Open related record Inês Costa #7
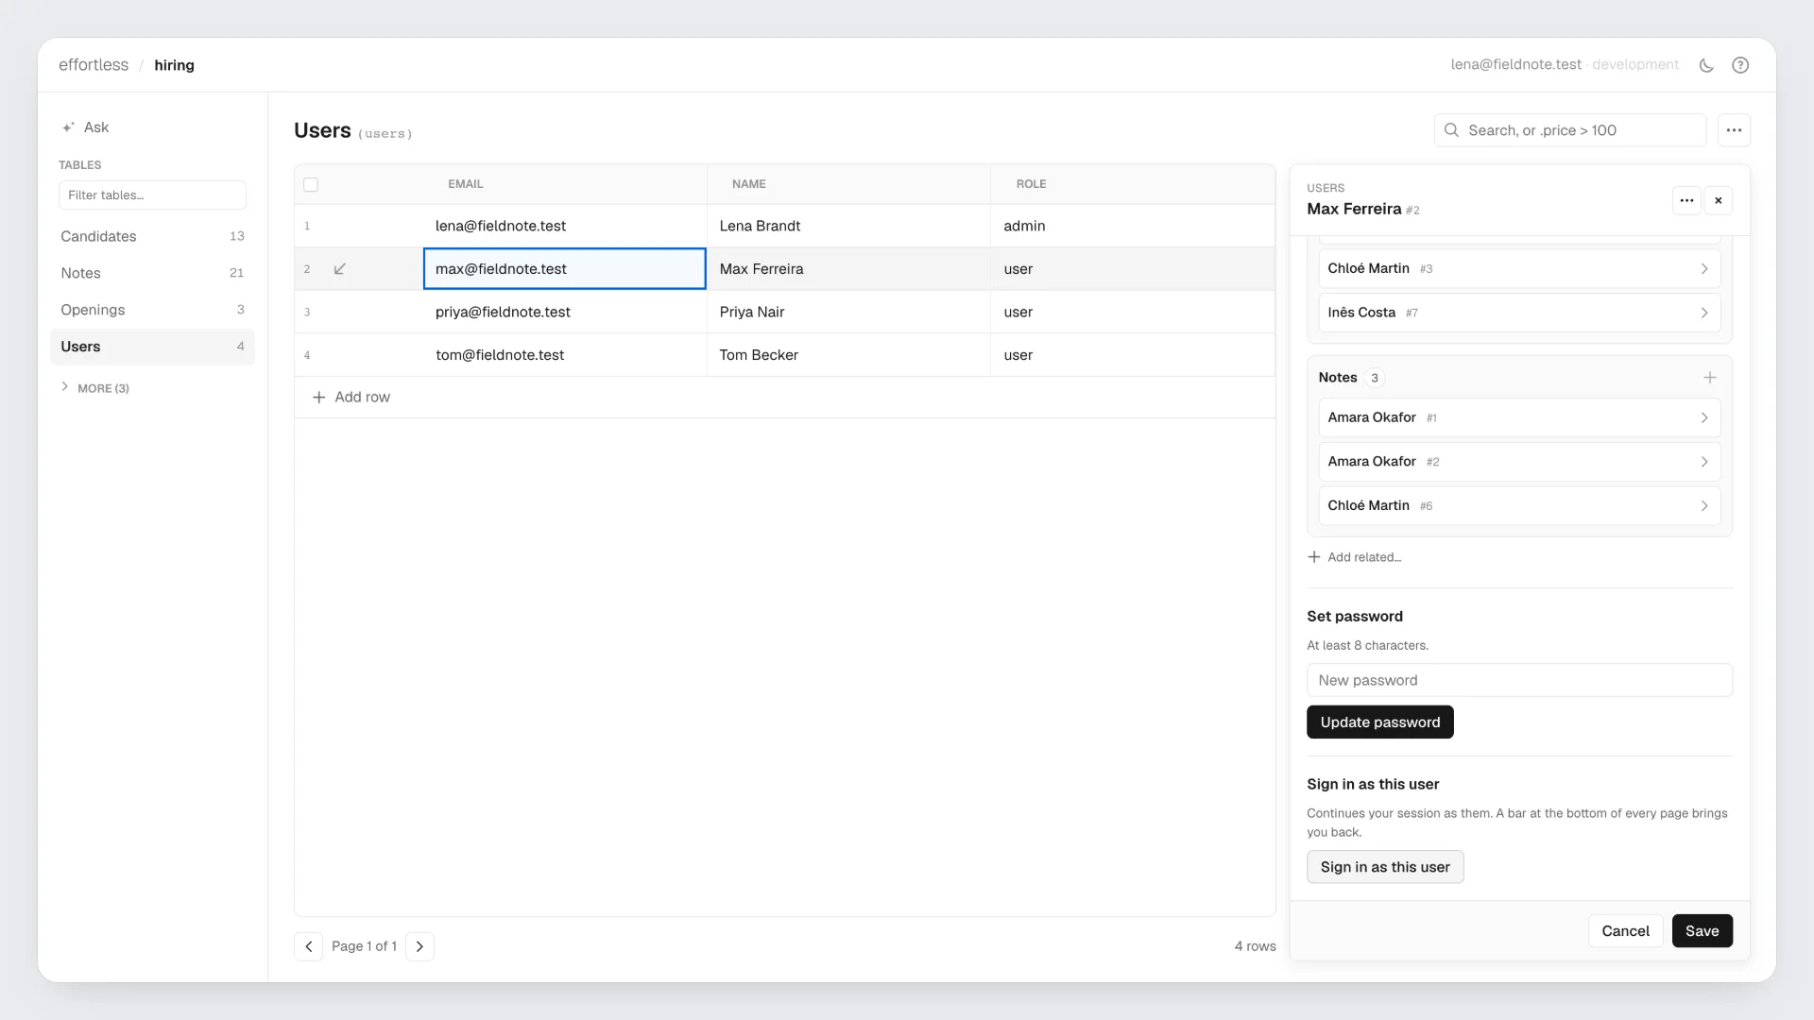This screenshot has height=1020, width=1814. (1519, 313)
